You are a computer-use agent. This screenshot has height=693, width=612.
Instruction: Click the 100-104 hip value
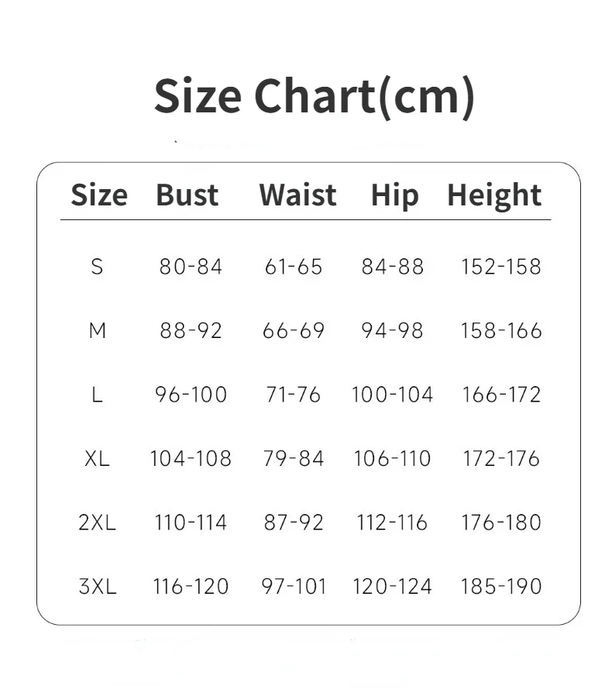click(x=392, y=395)
